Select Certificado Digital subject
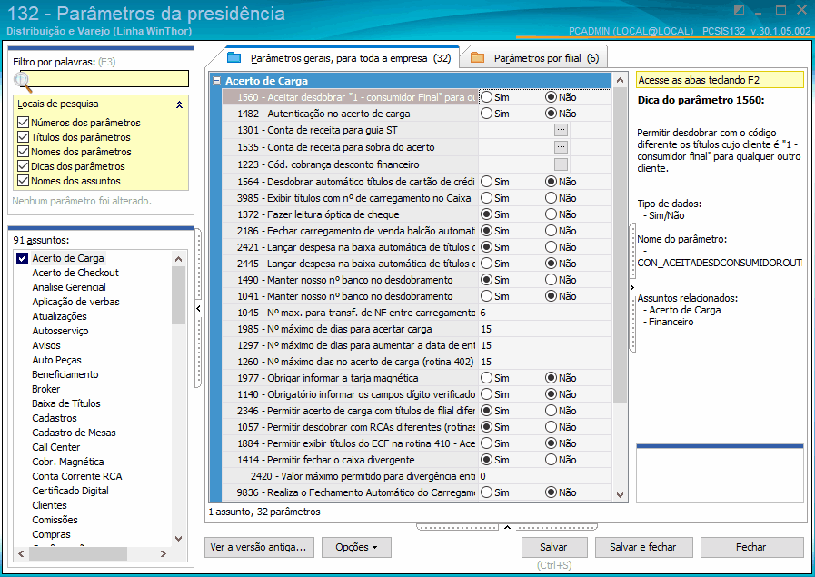 [x=71, y=491]
